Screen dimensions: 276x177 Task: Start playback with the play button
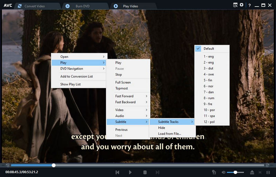click(130, 172)
